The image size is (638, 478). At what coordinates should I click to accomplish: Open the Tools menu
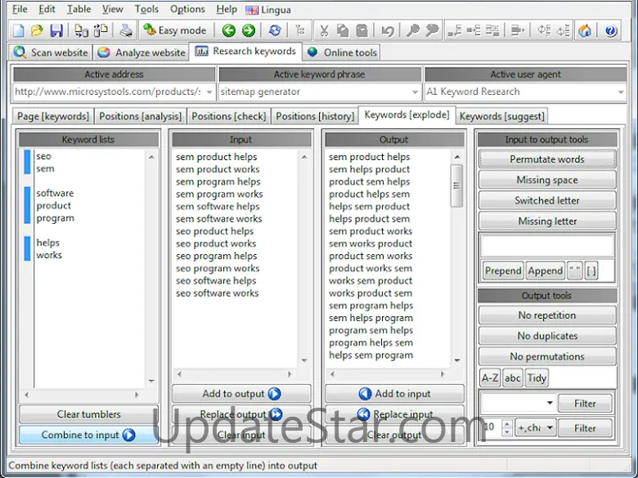point(146,9)
